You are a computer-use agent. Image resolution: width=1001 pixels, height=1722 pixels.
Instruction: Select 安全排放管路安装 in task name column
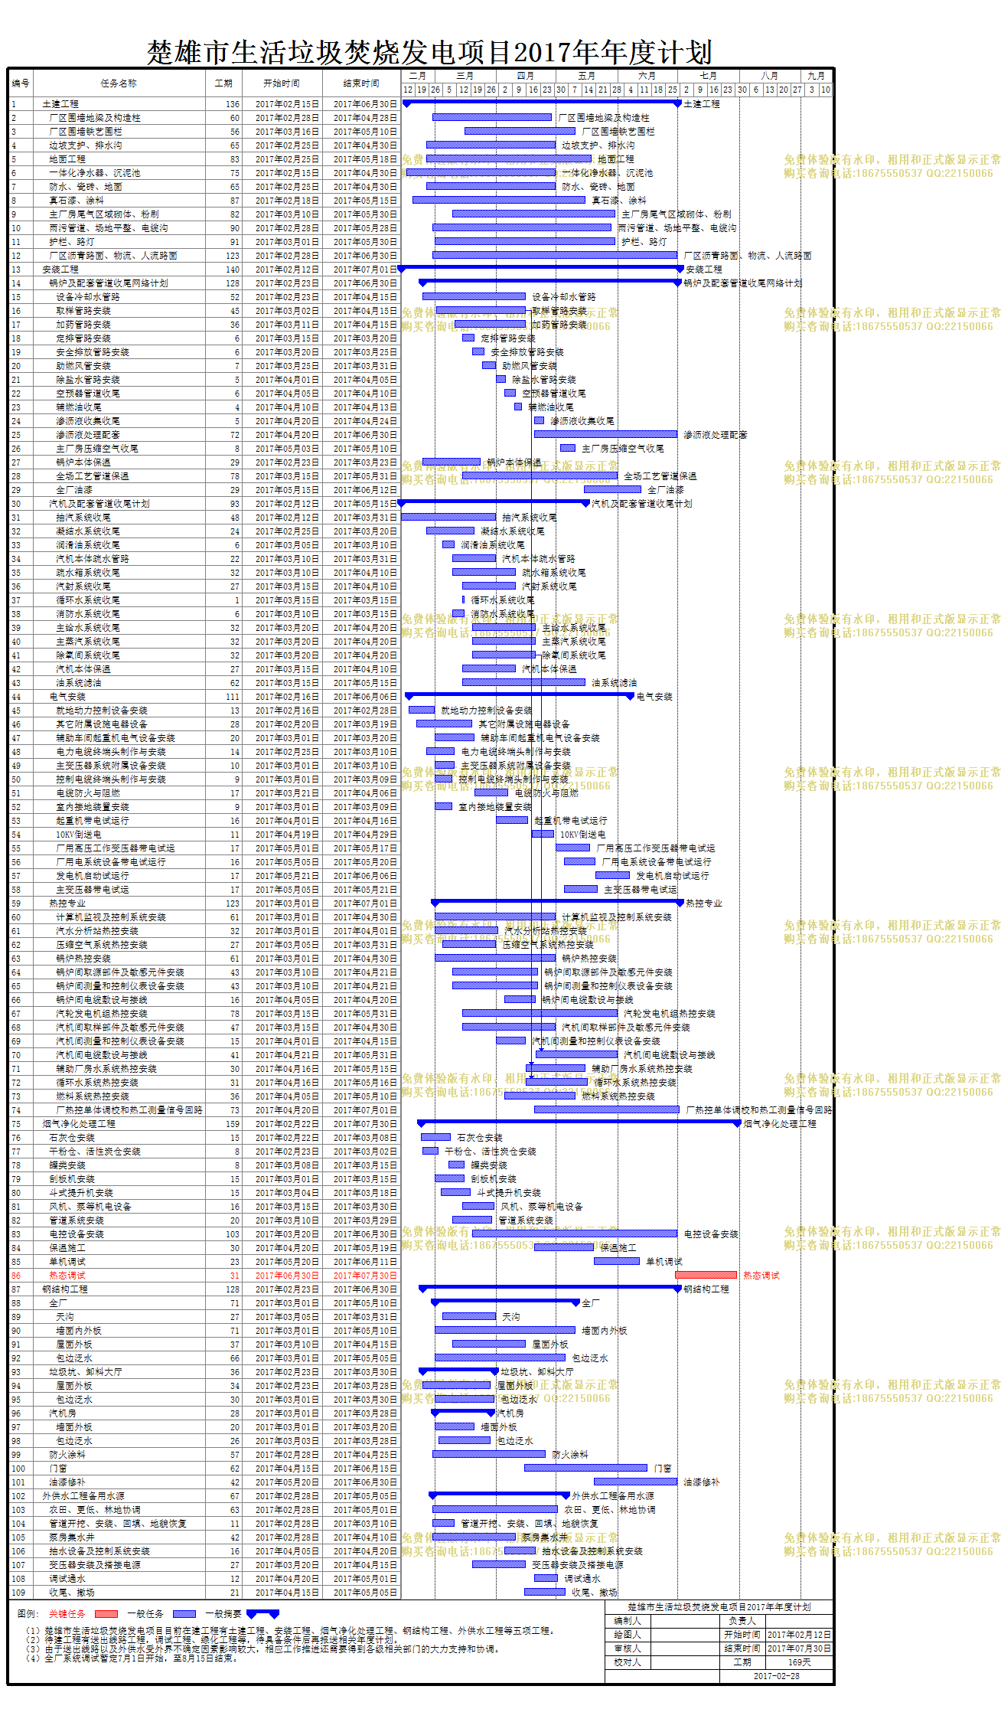tap(93, 352)
